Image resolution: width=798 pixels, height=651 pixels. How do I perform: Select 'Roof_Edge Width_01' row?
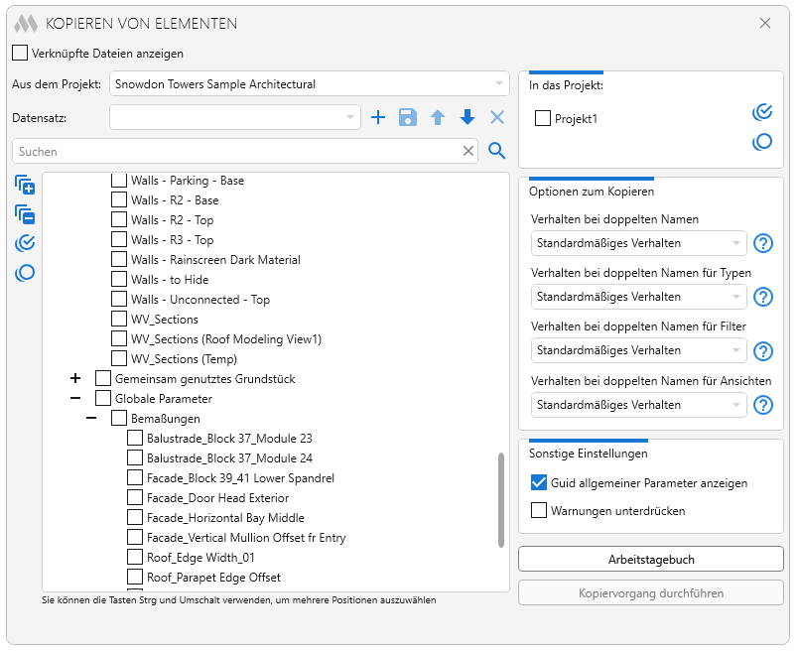(200, 558)
